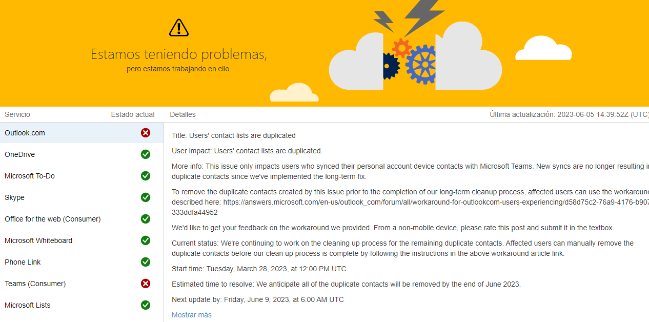Click the red error icon for Teams (Consumer)
The height and width of the screenshot is (322, 649).
[146, 284]
